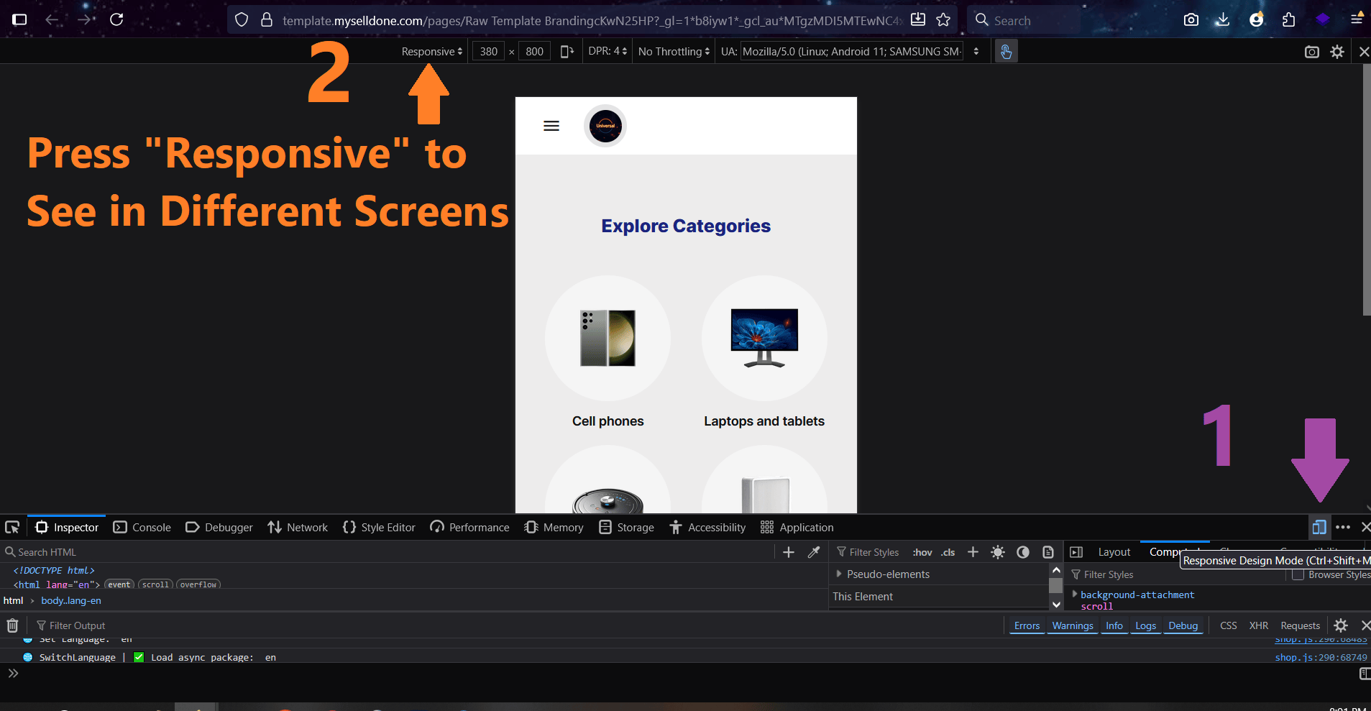Toggle print media simulation
The width and height of the screenshot is (1371, 711).
click(x=1048, y=552)
